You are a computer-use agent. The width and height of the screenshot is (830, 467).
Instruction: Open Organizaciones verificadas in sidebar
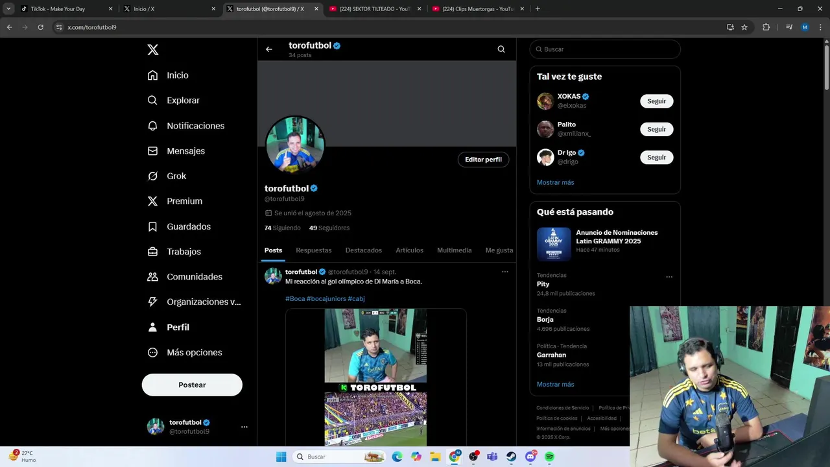pyautogui.click(x=194, y=302)
